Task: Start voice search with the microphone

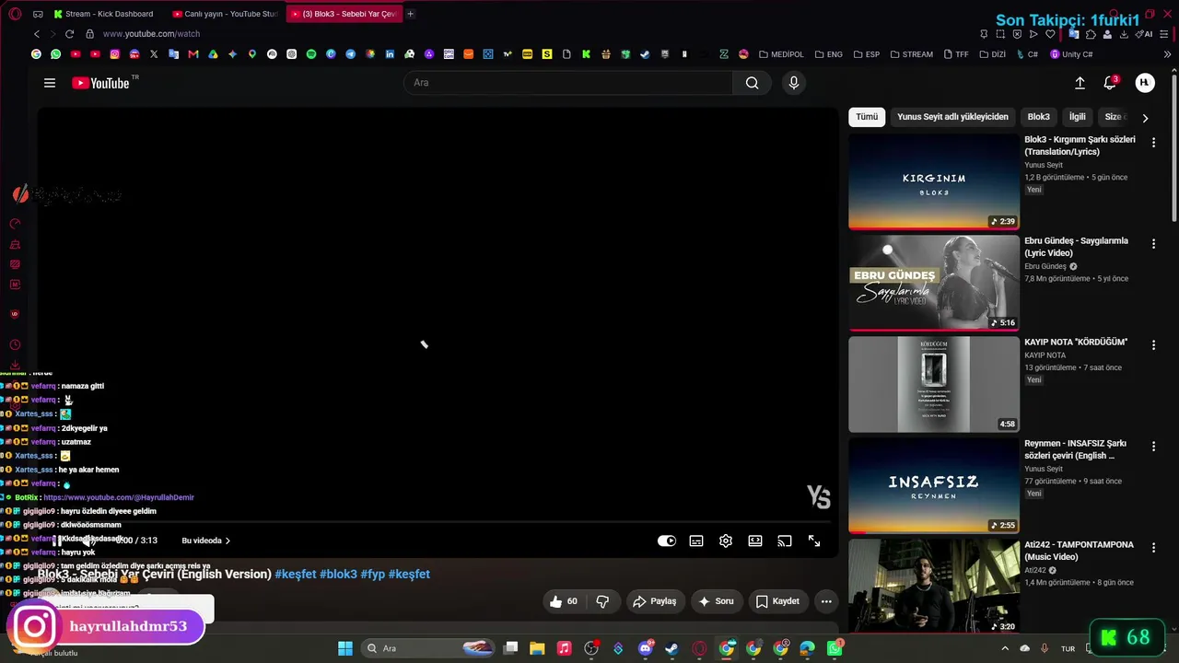Action: point(794,83)
